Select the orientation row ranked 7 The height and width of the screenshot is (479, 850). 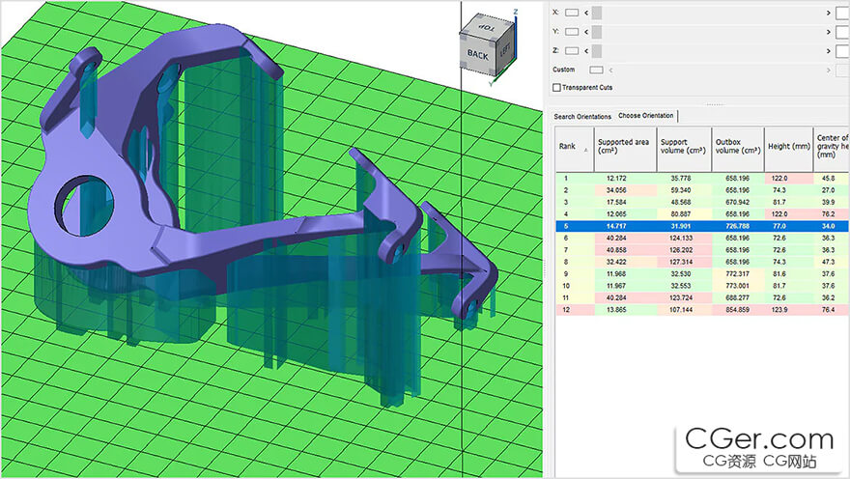click(702, 250)
